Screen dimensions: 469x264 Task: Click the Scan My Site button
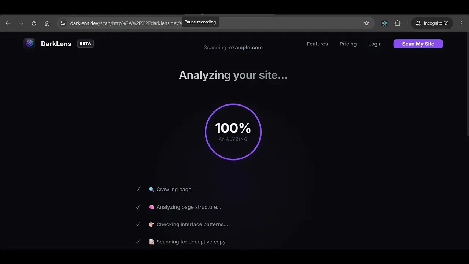[x=418, y=44]
